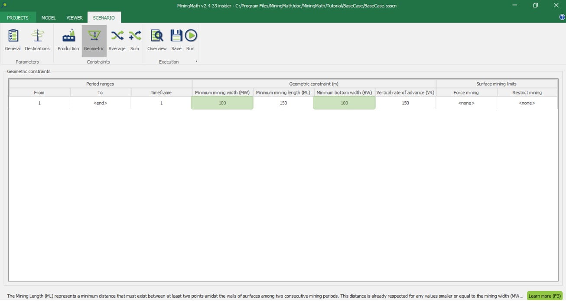The image size is (566, 301).
Task: Open the Force mining <none> cell
Action: (466, 103)
